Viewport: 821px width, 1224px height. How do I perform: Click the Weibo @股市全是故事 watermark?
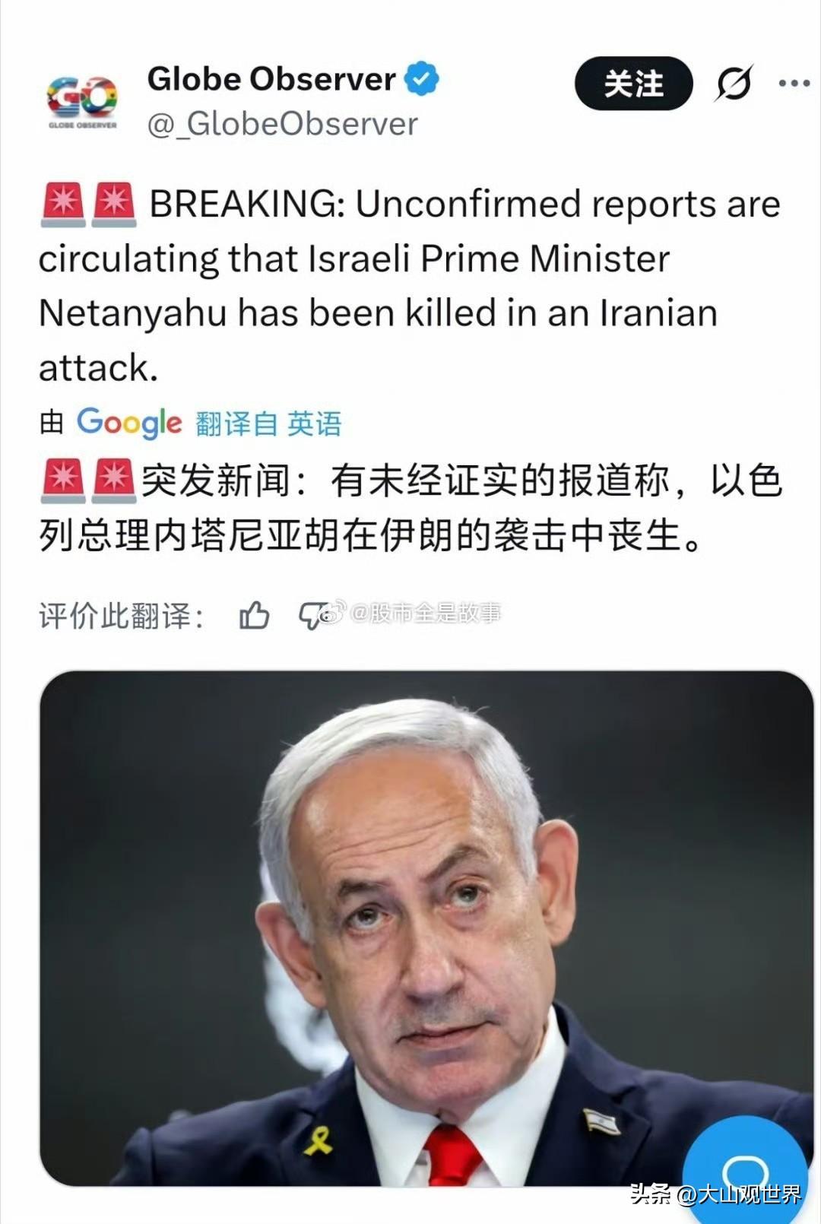pyautogui.click(x=411, y=612)
